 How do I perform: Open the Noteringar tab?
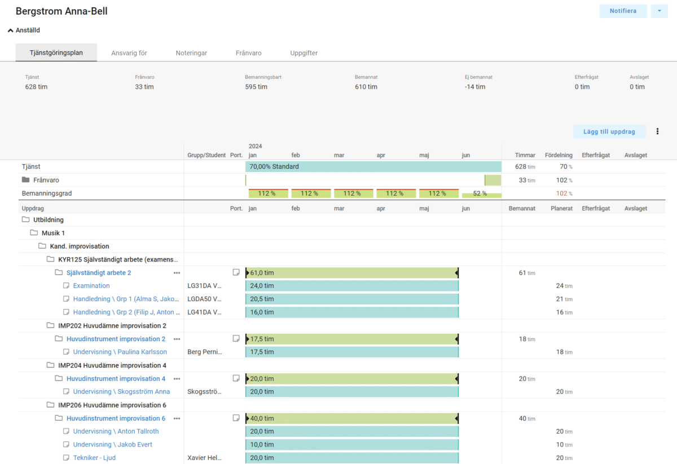tap(191, 53)
